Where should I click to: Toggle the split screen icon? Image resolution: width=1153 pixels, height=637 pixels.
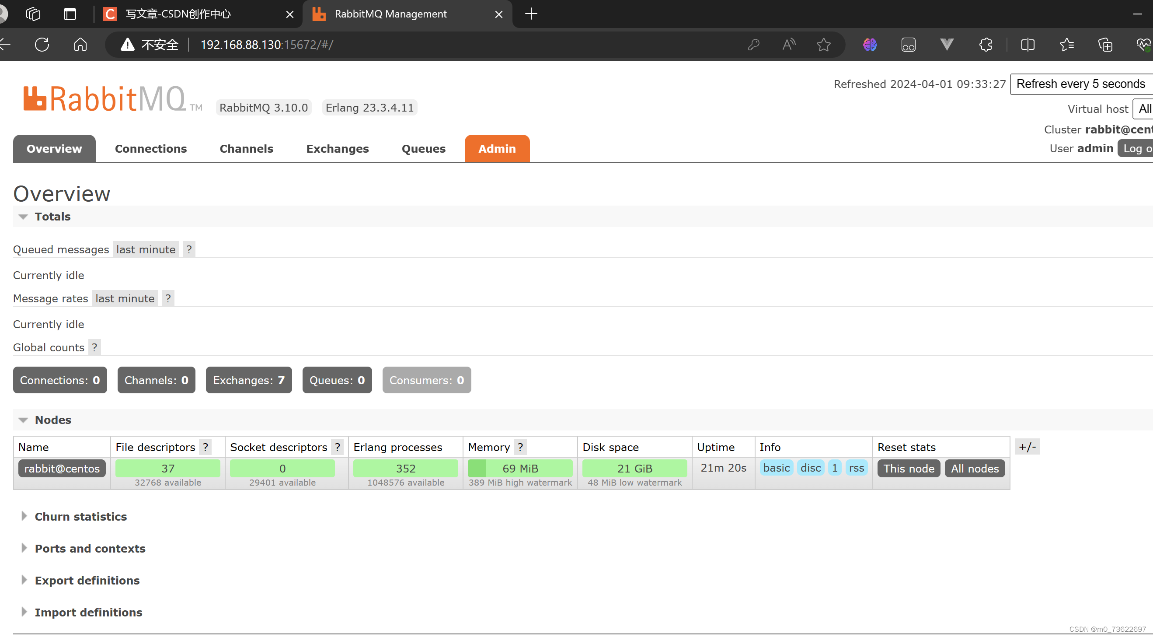pyautogui.click(x=1028, y=44)
